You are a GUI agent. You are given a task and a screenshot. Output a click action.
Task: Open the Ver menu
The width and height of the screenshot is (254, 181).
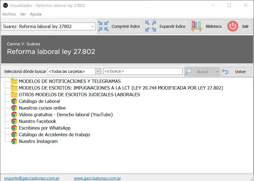pyautogui.click(x=23, y=14)
